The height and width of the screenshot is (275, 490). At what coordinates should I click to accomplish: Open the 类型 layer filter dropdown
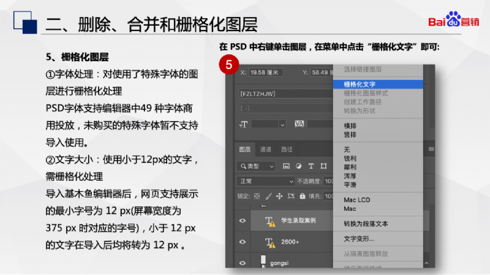(256, 166)
